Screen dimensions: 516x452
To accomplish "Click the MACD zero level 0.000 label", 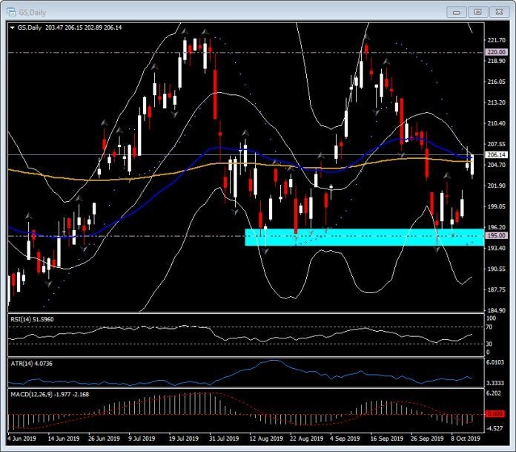I will pos(495,414).
